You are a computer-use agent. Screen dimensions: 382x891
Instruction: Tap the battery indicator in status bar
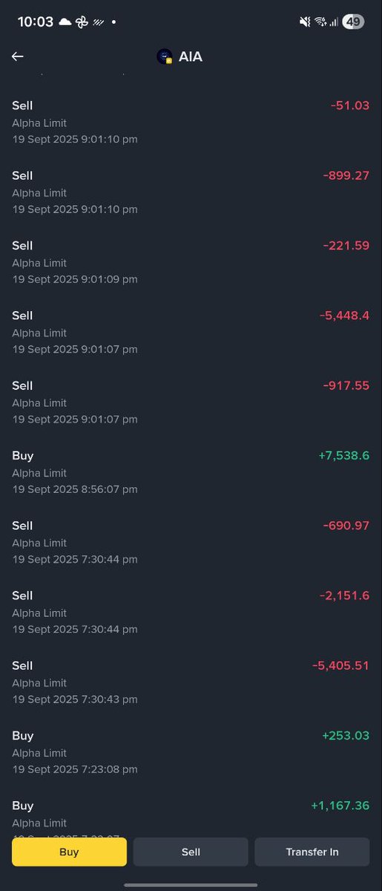[353, 22]
